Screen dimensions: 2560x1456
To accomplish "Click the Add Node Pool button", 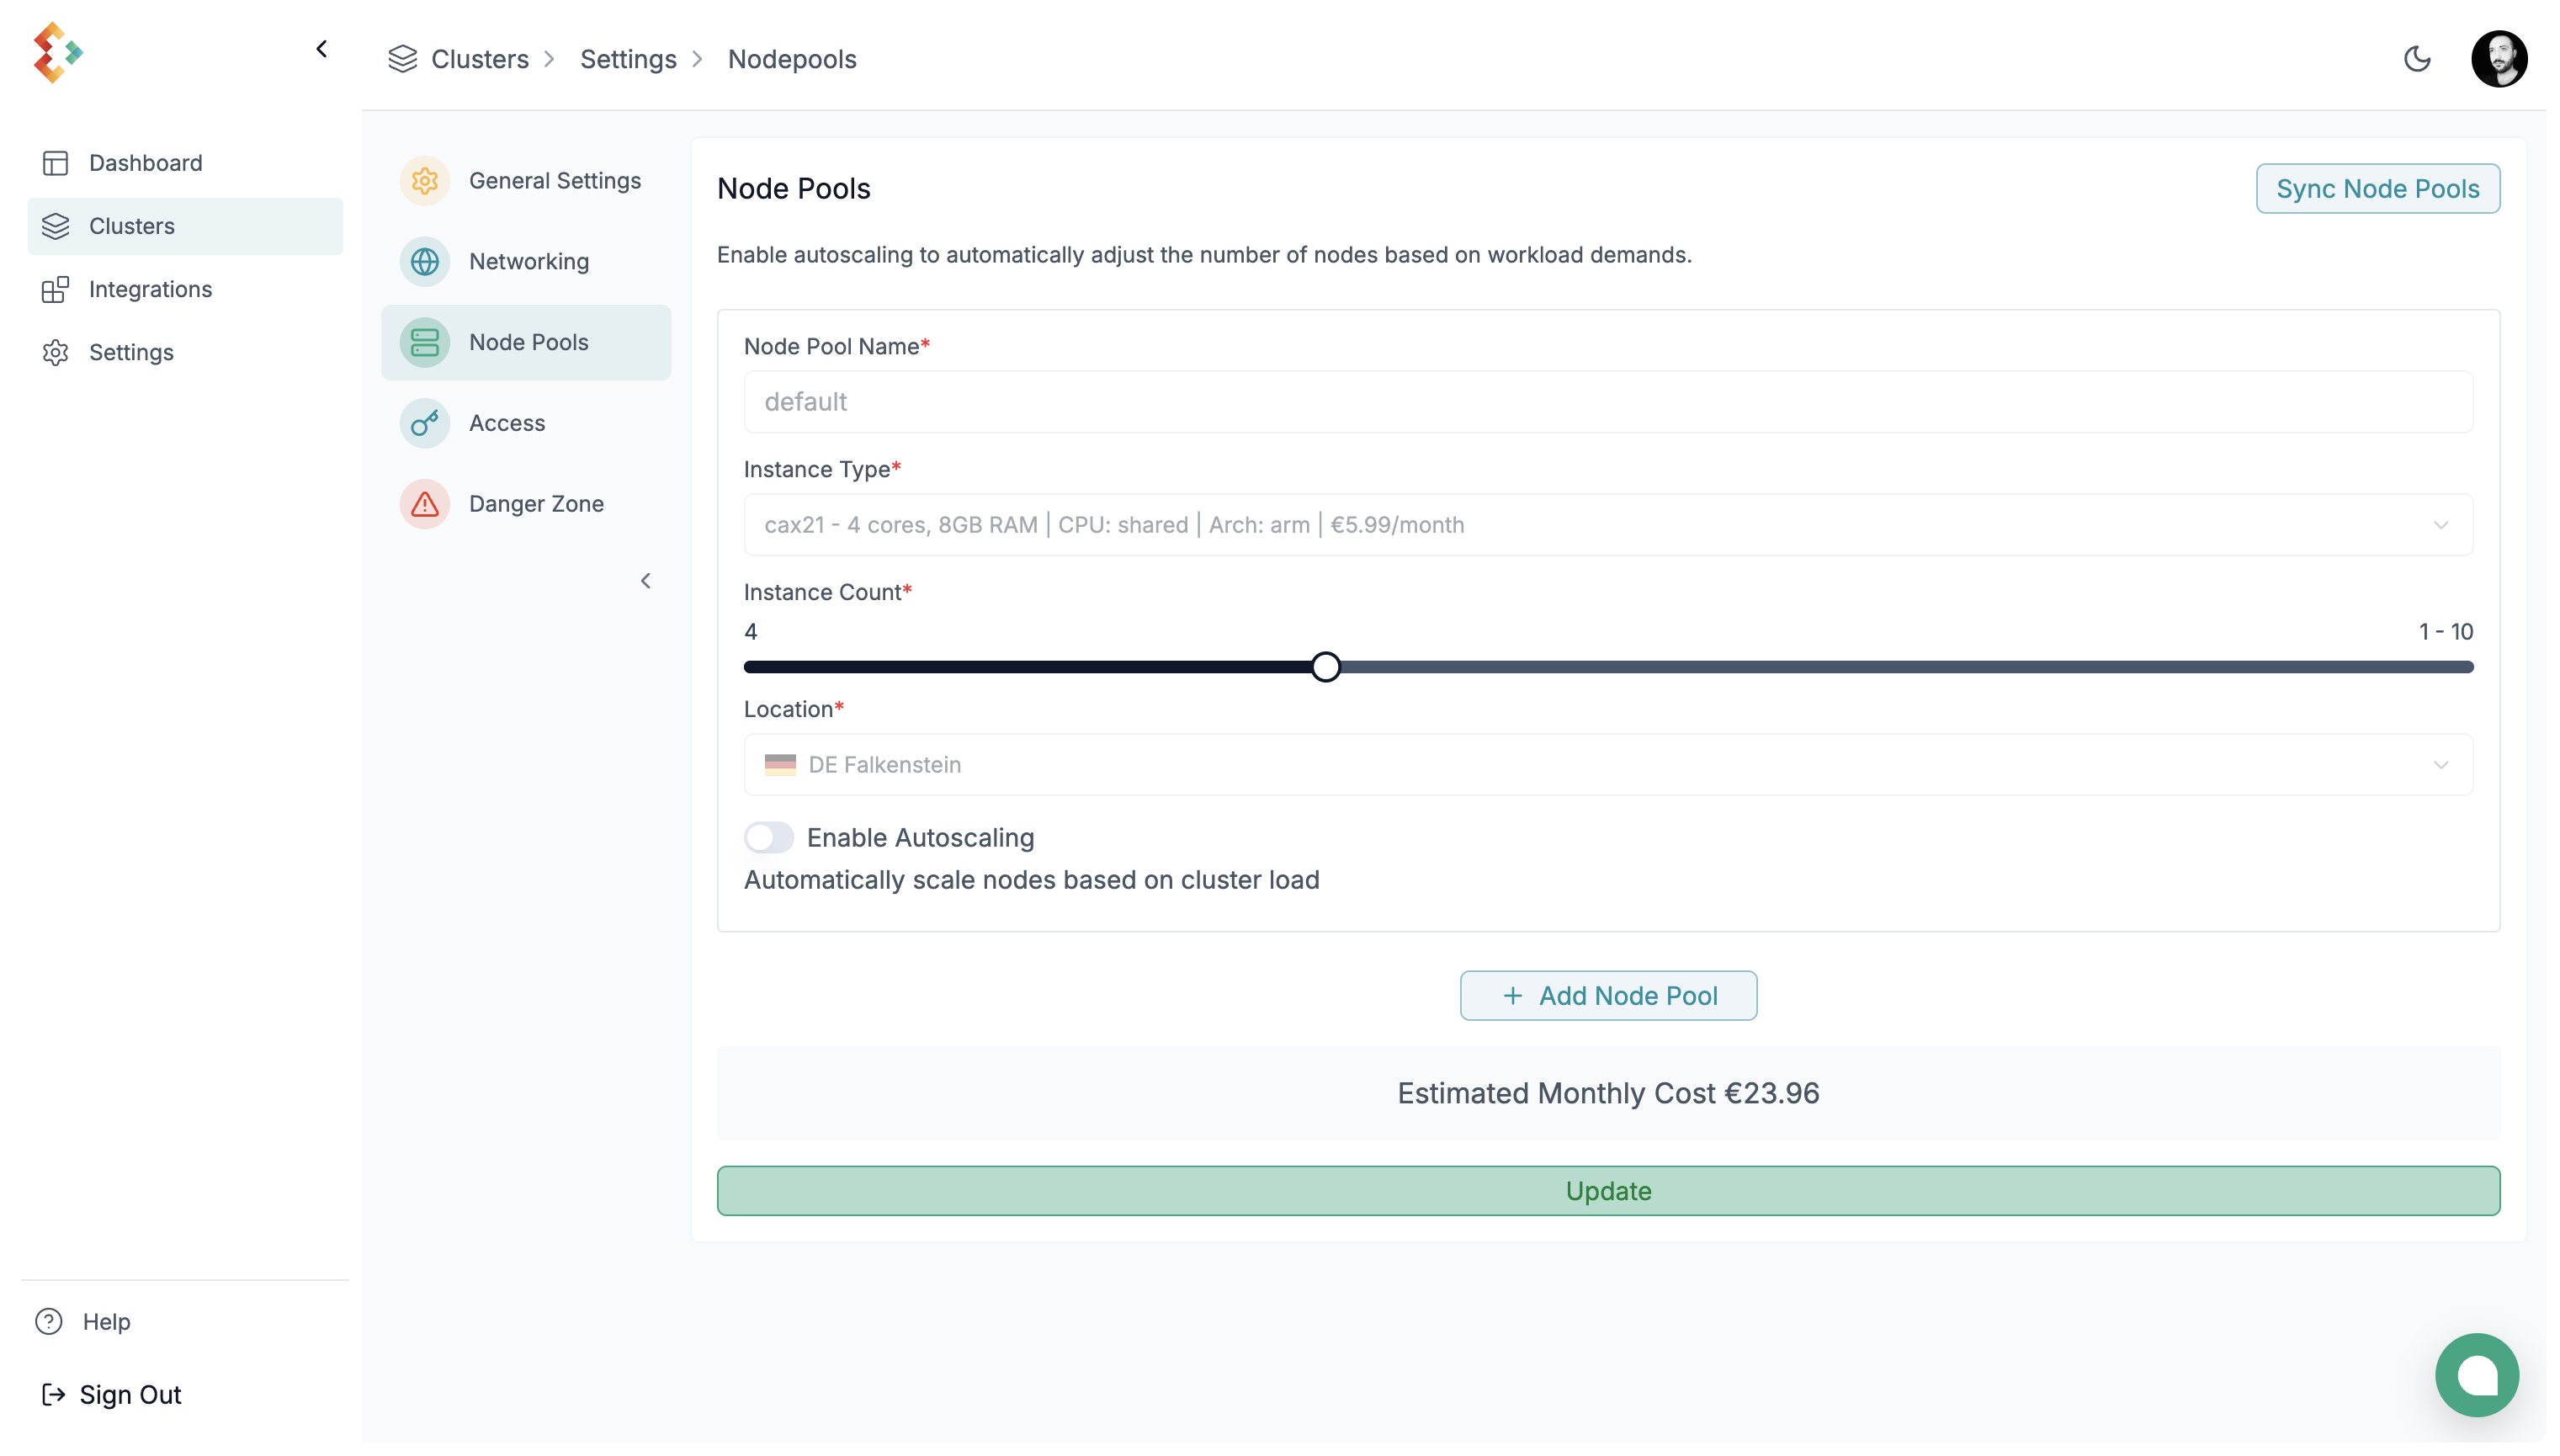I will [1607, 996].
